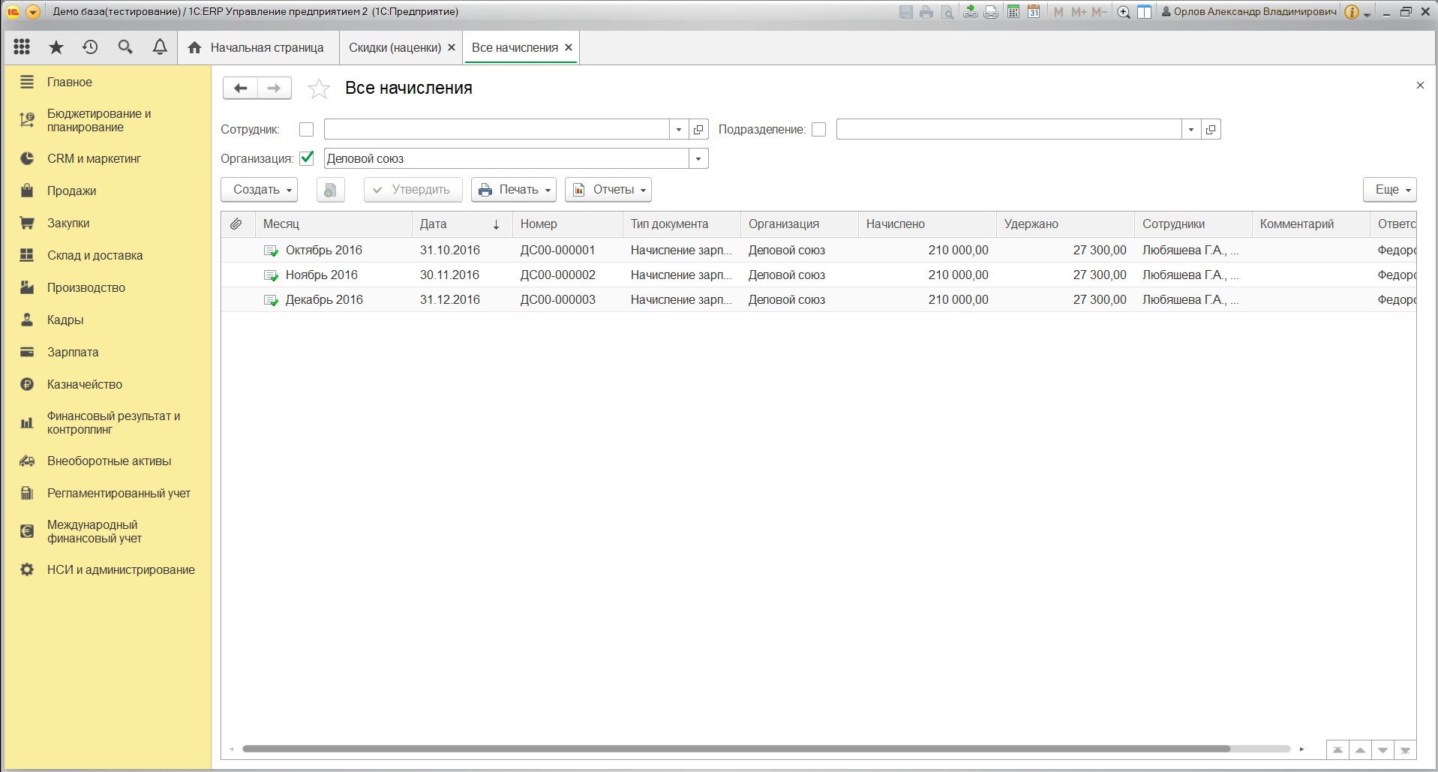Toggle the panel layout icon in title bar

click(1144, 12)
